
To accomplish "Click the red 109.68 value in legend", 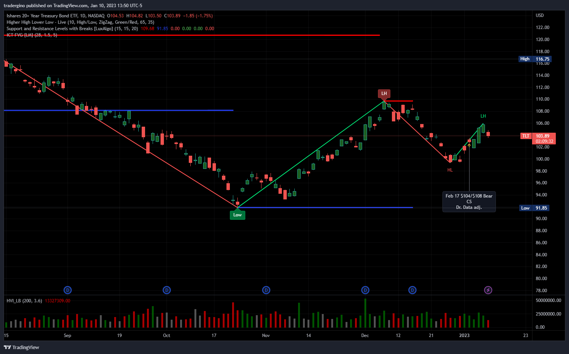I will [147, 29].
